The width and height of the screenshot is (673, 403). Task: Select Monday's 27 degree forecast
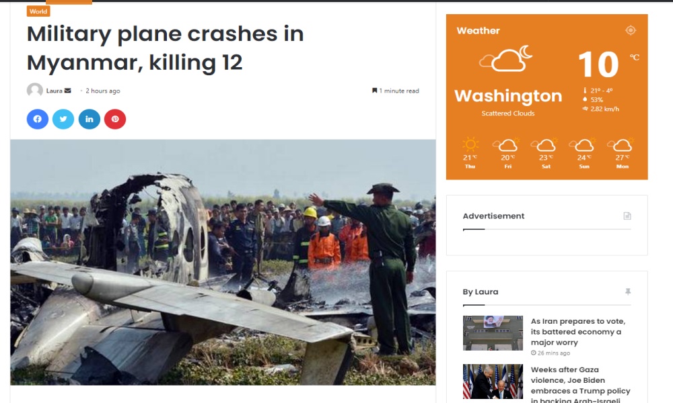pos(621,153)
